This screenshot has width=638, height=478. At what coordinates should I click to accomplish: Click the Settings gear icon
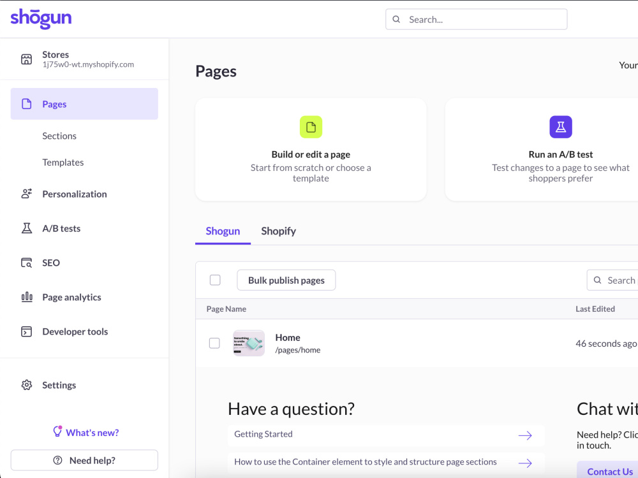(26, 385)
